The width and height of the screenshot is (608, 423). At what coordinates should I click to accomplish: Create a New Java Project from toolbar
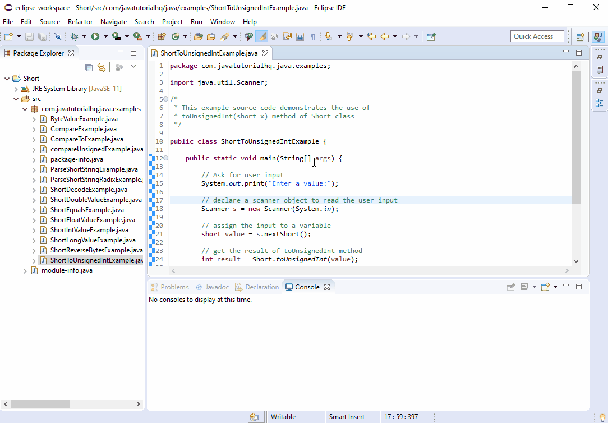click(x=161, y=37)
